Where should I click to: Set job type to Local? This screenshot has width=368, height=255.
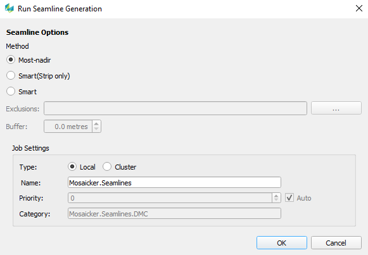[x=72, y=166]
